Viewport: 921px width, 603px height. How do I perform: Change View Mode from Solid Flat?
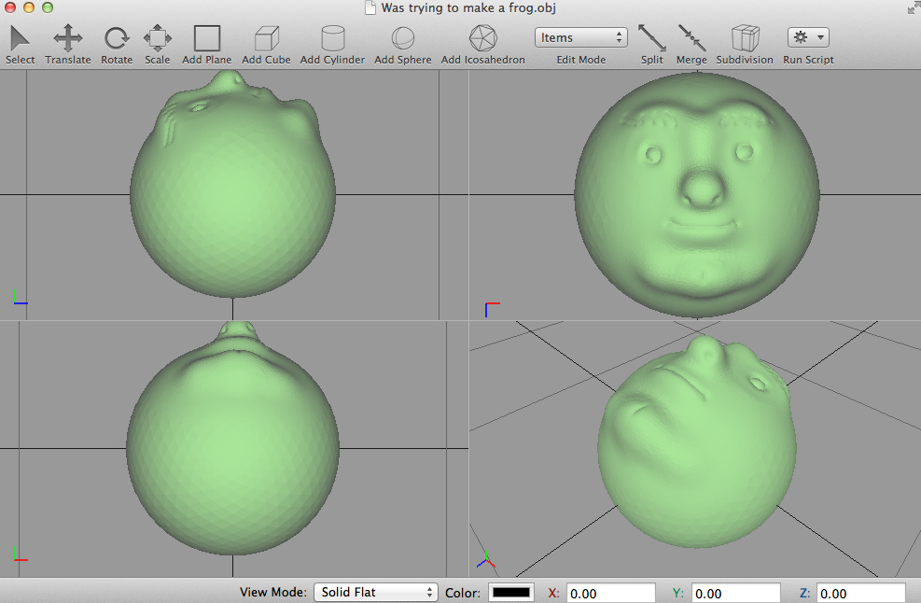tap(376, 592)
